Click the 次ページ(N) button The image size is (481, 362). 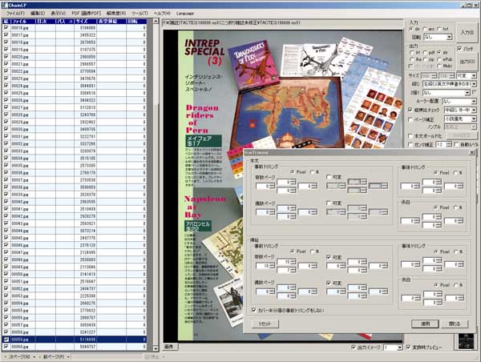[18, 357]
